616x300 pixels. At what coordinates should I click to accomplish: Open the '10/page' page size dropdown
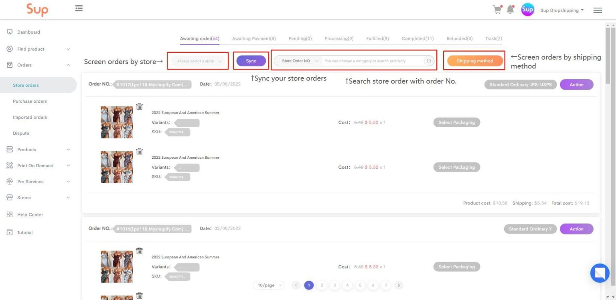(268, 285)
